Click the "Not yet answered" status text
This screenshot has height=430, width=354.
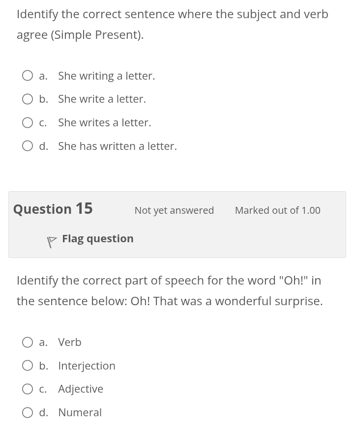174,210
